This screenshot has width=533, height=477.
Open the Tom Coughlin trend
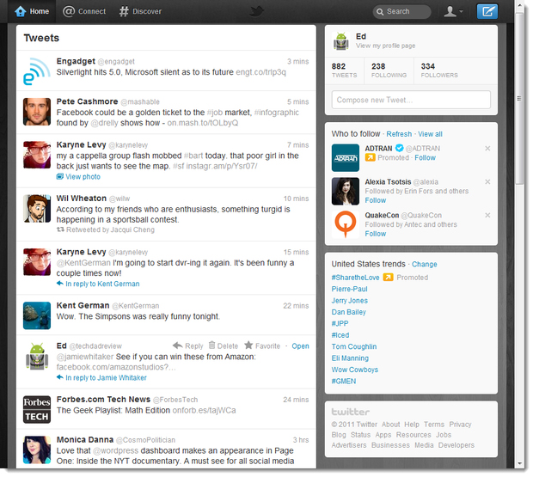click(354, 346)
